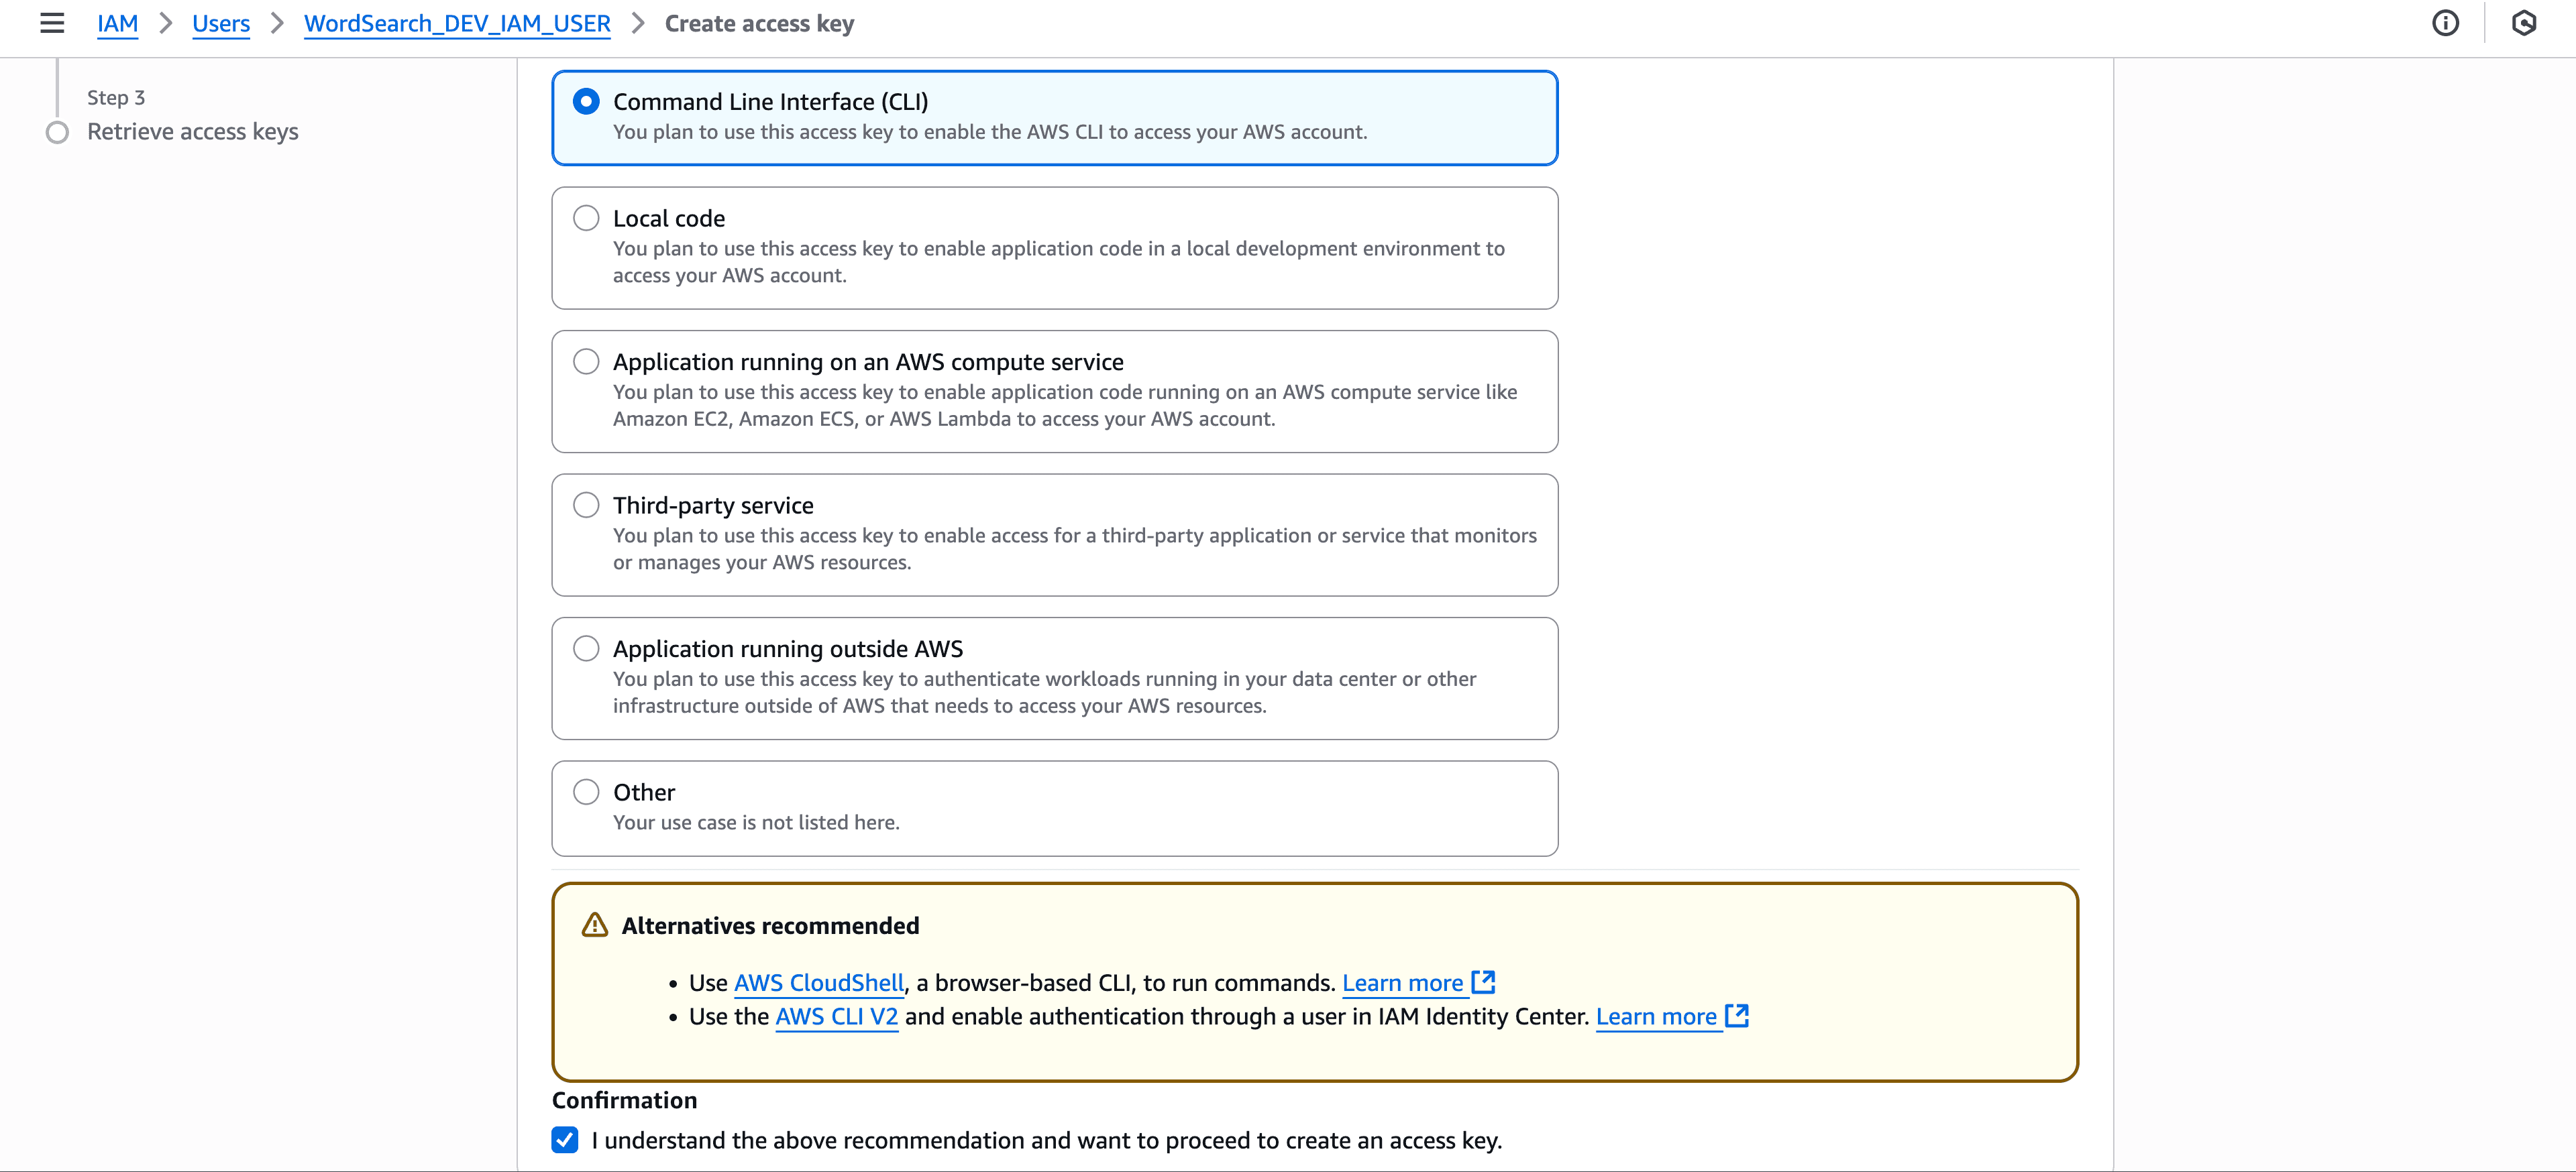Click the Step 3 progress circle indicator
The image size is (2576, 1172).
pyautogui.click(x=57, y=131)
